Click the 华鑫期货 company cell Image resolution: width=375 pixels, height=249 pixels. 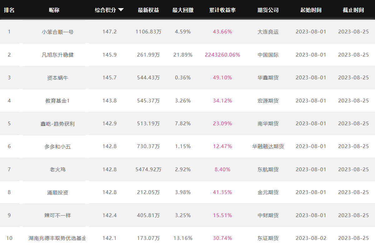tap(268, 78)
